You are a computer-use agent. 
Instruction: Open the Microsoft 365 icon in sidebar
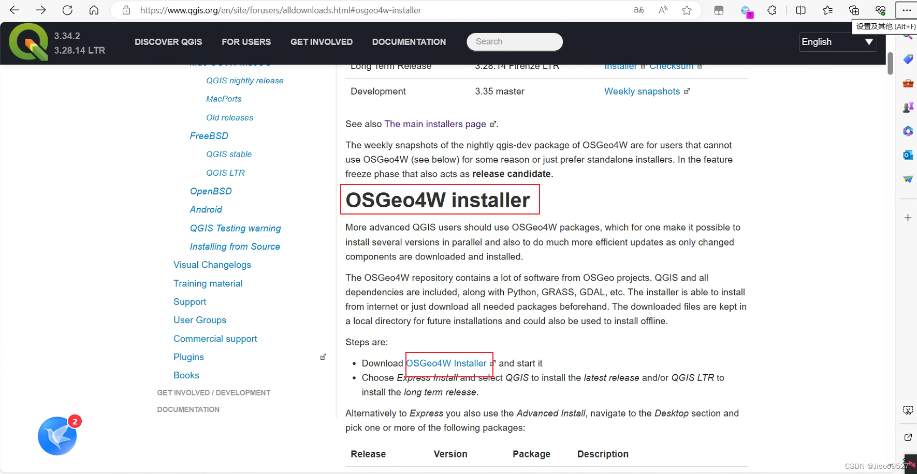(x=908, y=131)
